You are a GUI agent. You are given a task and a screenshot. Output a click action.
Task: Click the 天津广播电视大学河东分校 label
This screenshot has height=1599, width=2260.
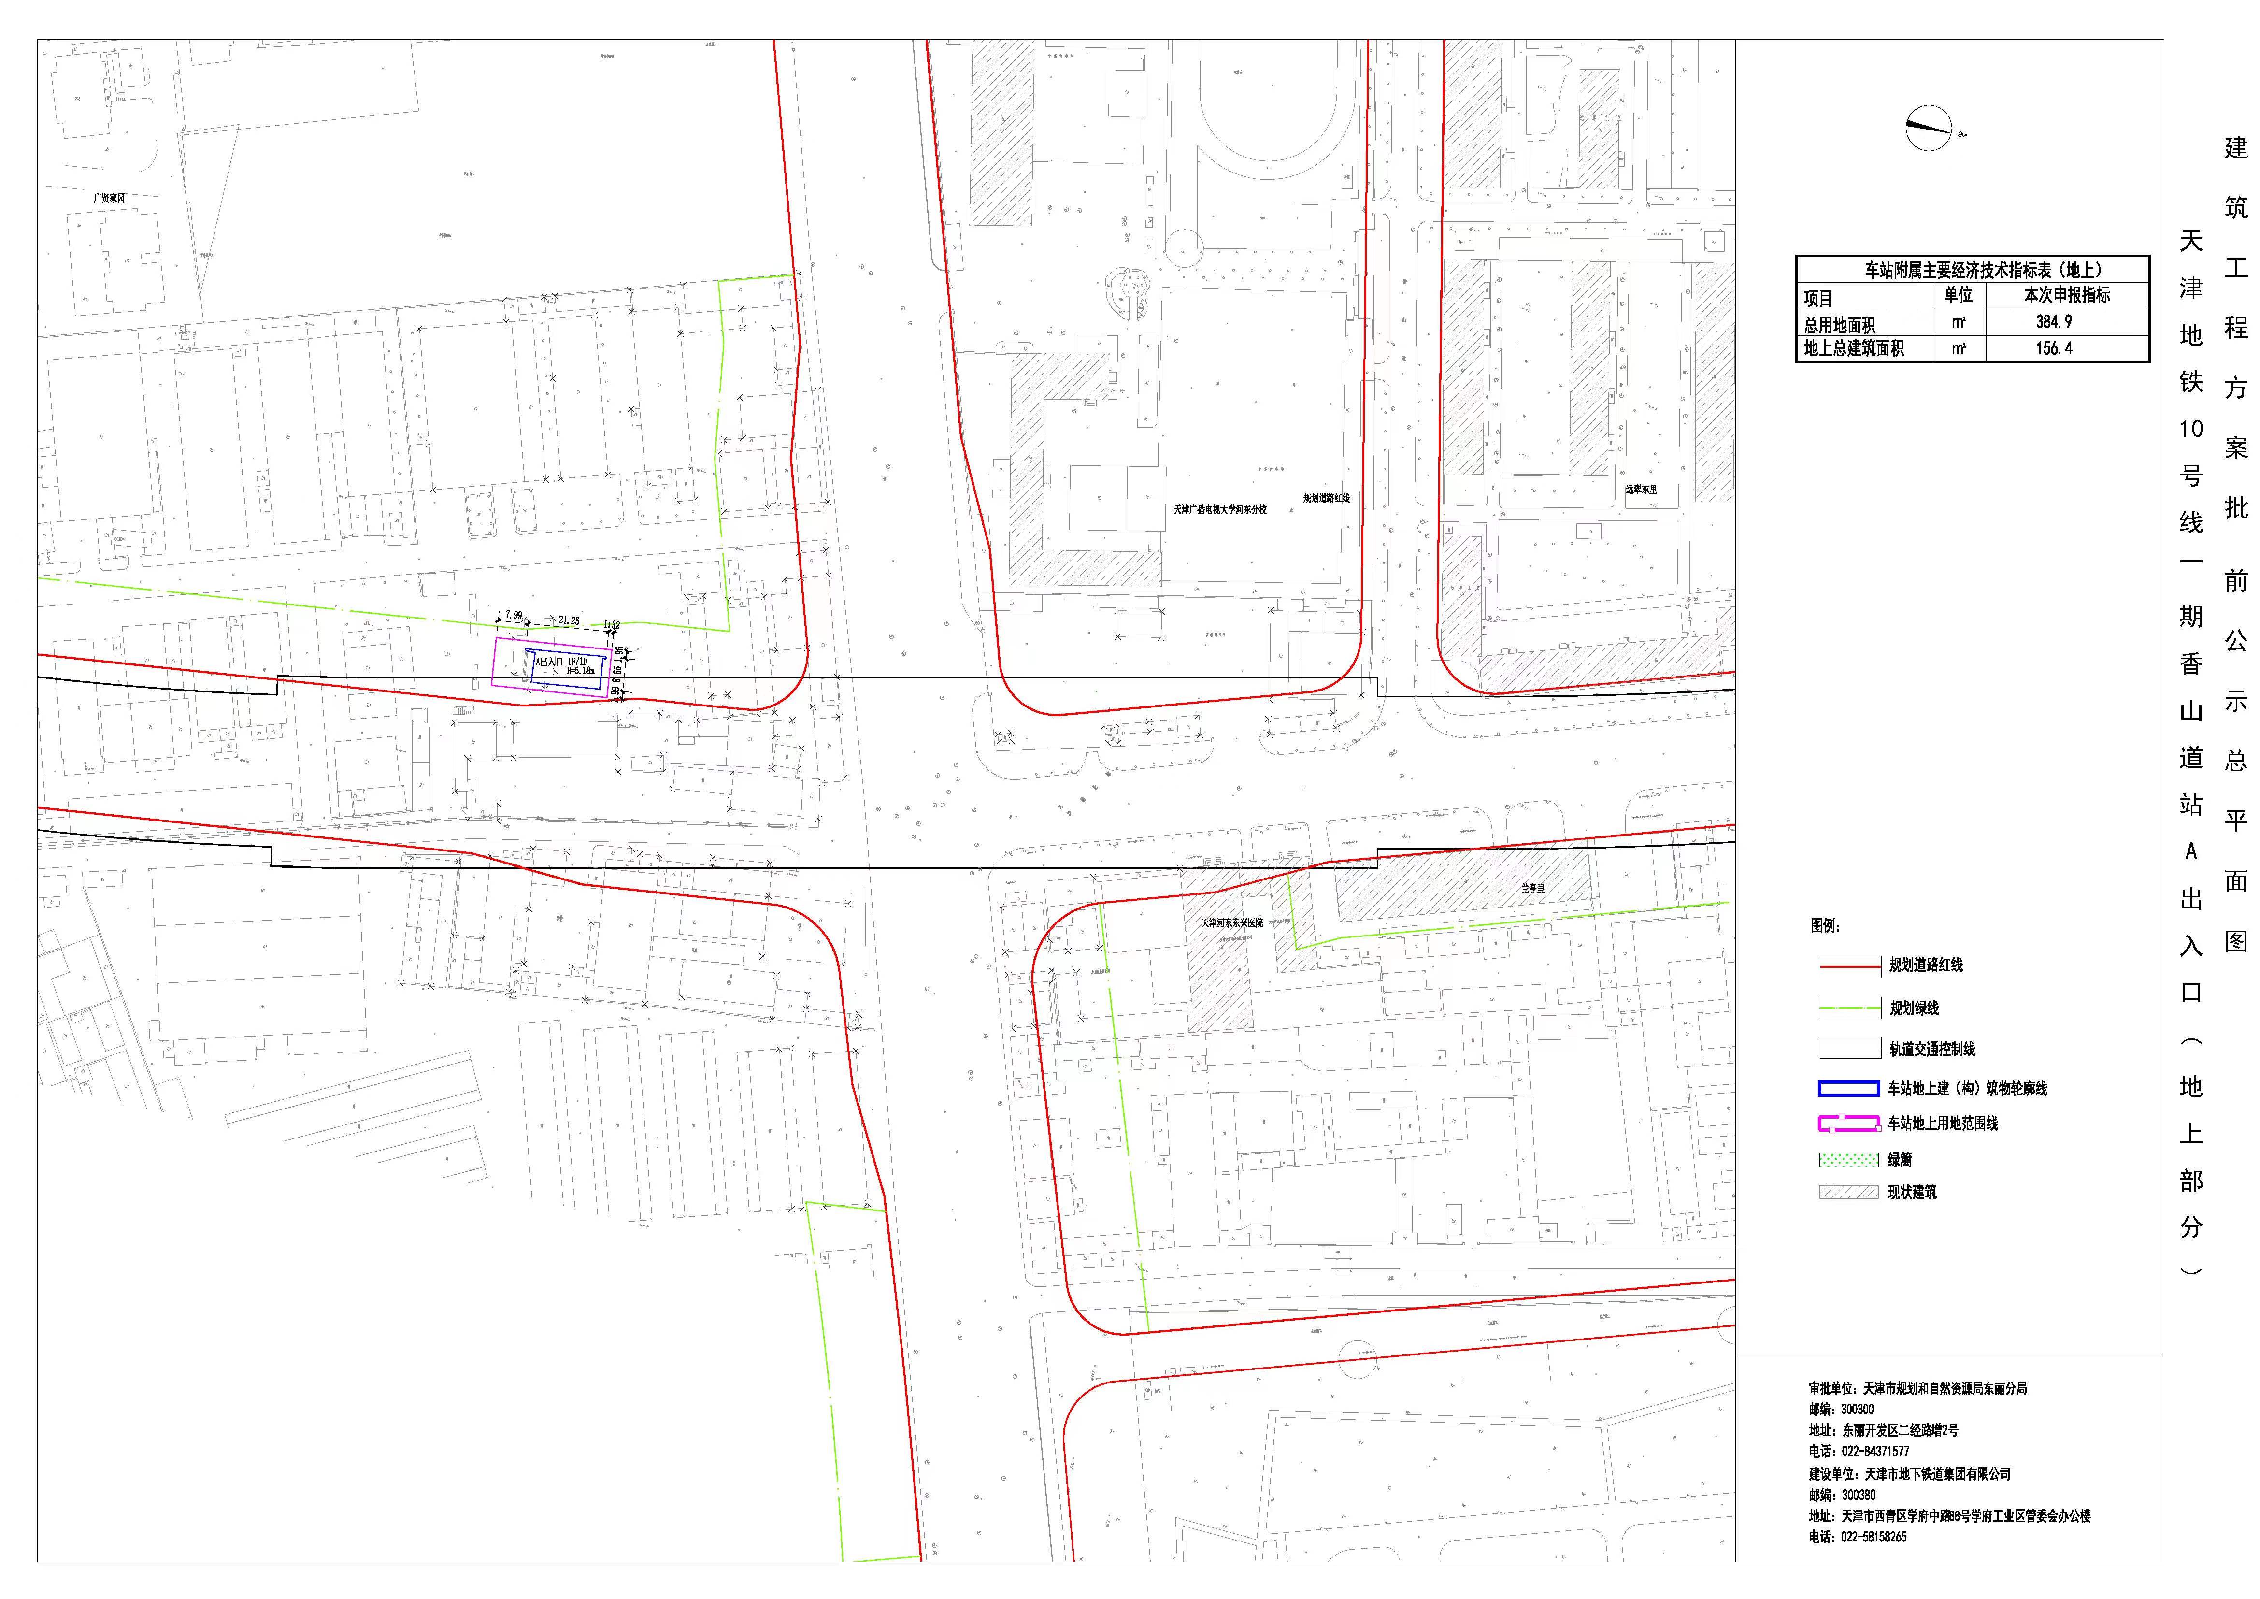click(1219, 510)
